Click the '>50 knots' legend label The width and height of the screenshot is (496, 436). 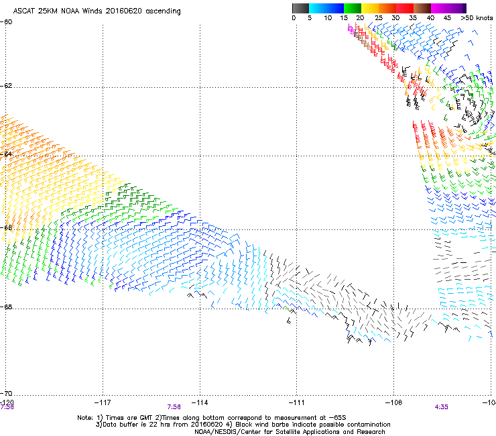[477, 18]
